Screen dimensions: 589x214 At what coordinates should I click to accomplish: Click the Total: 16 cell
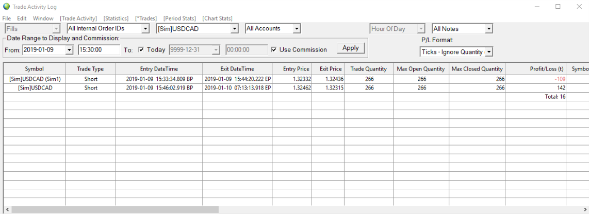536,97
